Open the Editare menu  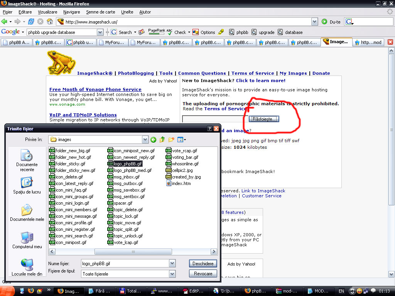point(25,12)
